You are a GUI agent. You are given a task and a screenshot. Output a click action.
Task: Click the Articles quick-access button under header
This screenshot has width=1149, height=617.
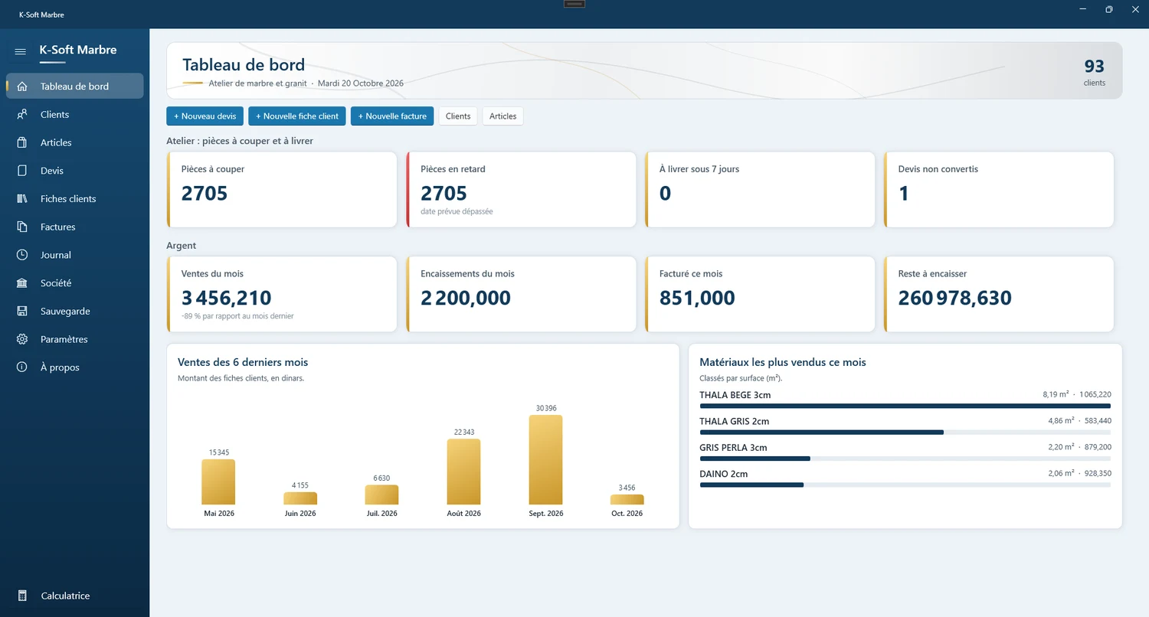tap(503, 116)
